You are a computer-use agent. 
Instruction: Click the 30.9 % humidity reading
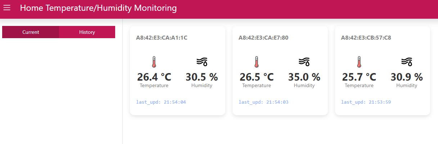tap(407, 77)
